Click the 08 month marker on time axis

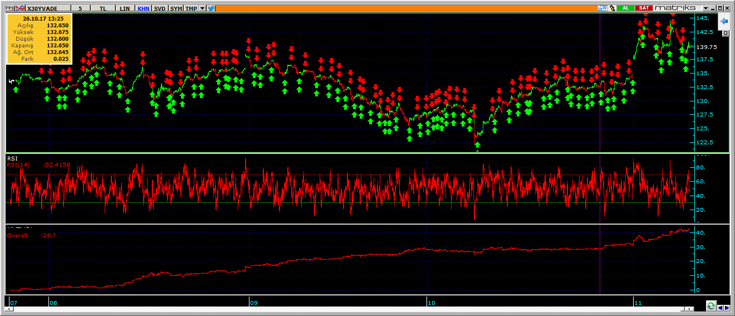[x=53, y=303]
